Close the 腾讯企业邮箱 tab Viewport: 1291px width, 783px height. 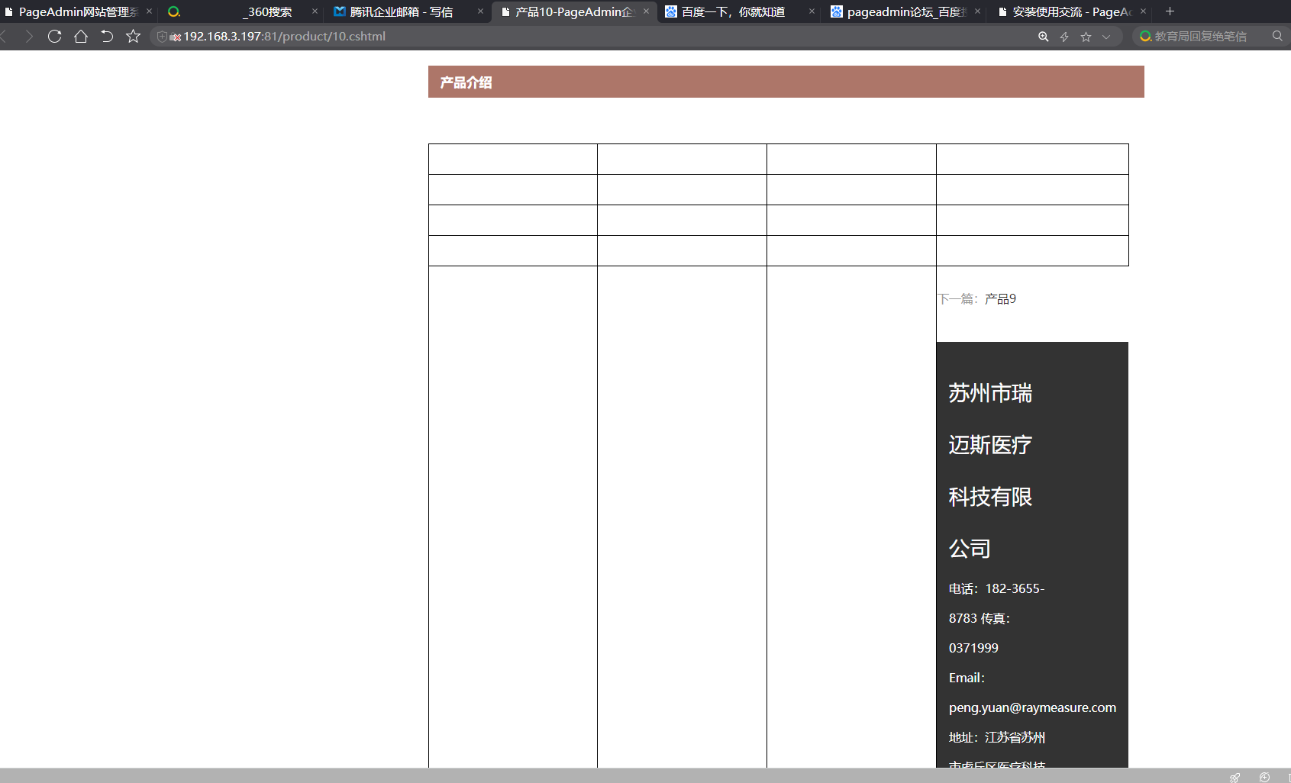480,11
